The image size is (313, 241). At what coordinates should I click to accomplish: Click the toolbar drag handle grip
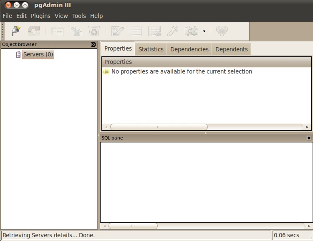click(3, 31)
